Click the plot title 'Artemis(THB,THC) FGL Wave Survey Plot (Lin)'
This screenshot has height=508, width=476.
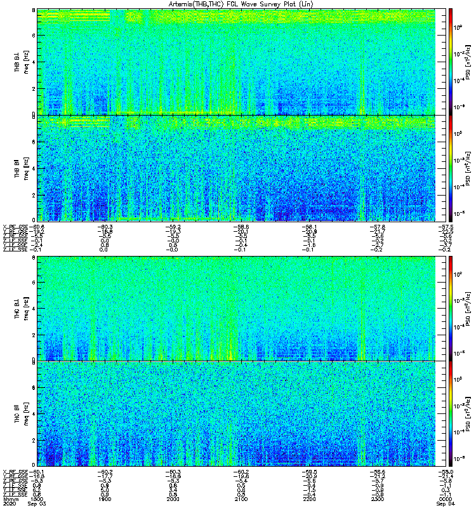point(241,4)
